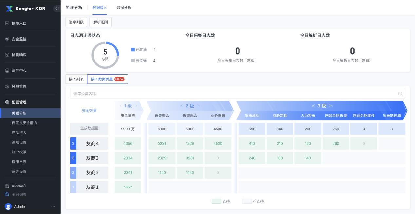This screenshot has height=214, width=415.
Task: Click the 全局调查 magnifier icon
Action: tap(7, 195)
